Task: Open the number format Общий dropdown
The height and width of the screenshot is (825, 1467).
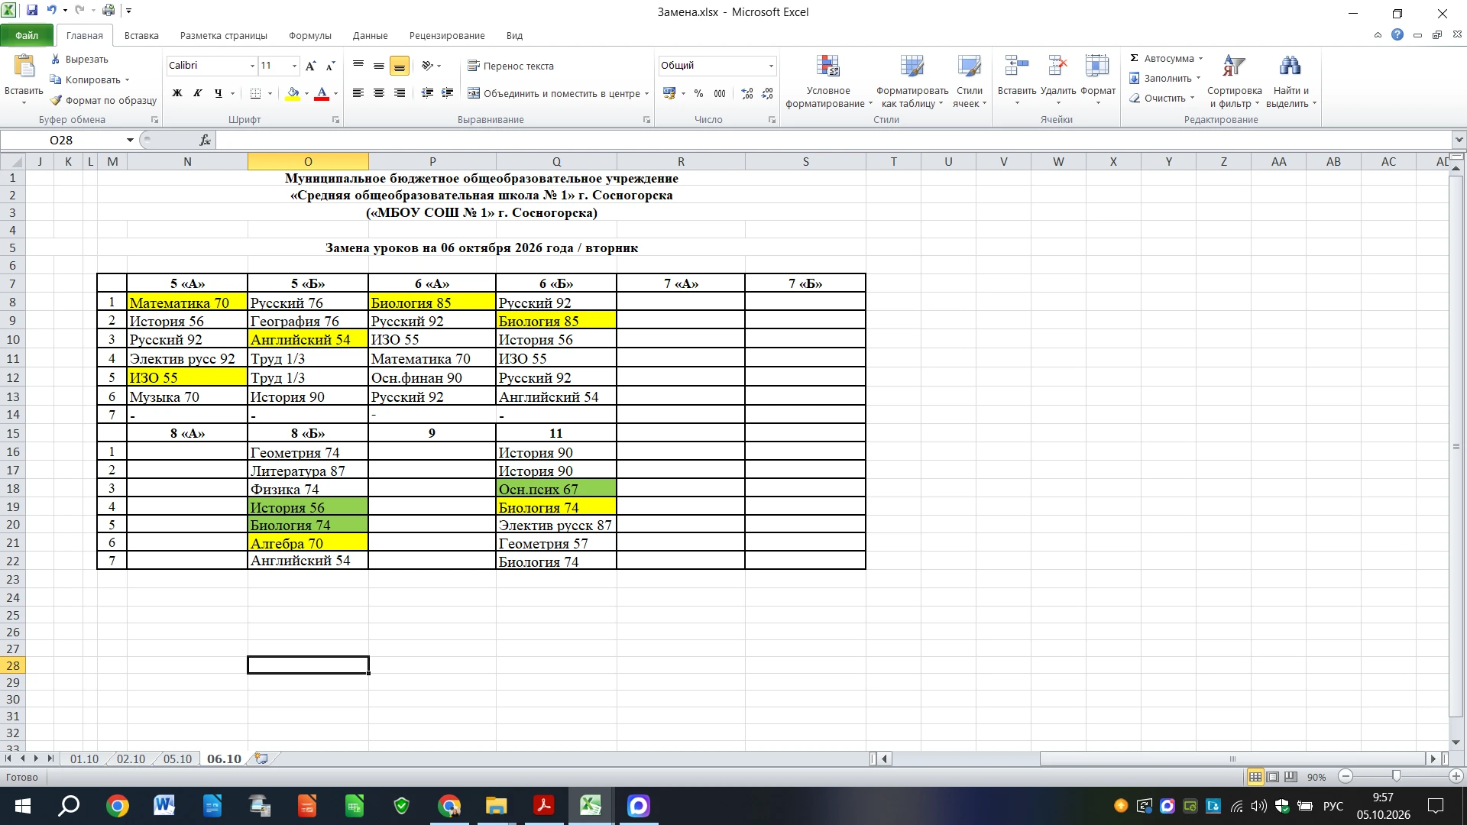Action: [x=771, y=66]
